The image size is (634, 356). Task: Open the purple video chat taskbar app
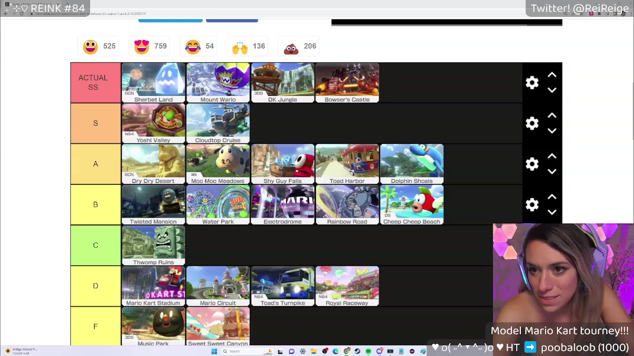292,351
